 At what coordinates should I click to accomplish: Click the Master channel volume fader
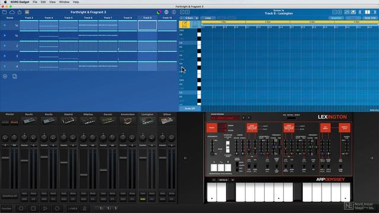click(5, 158)
